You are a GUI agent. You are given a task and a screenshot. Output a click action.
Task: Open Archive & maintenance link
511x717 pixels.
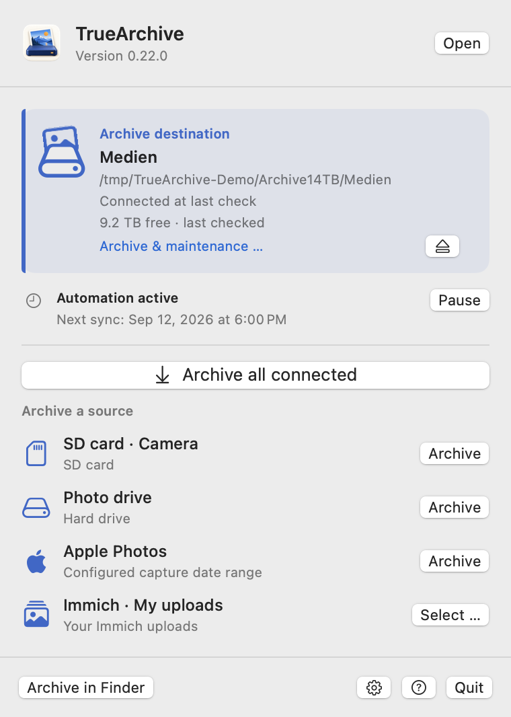[181, 246]
